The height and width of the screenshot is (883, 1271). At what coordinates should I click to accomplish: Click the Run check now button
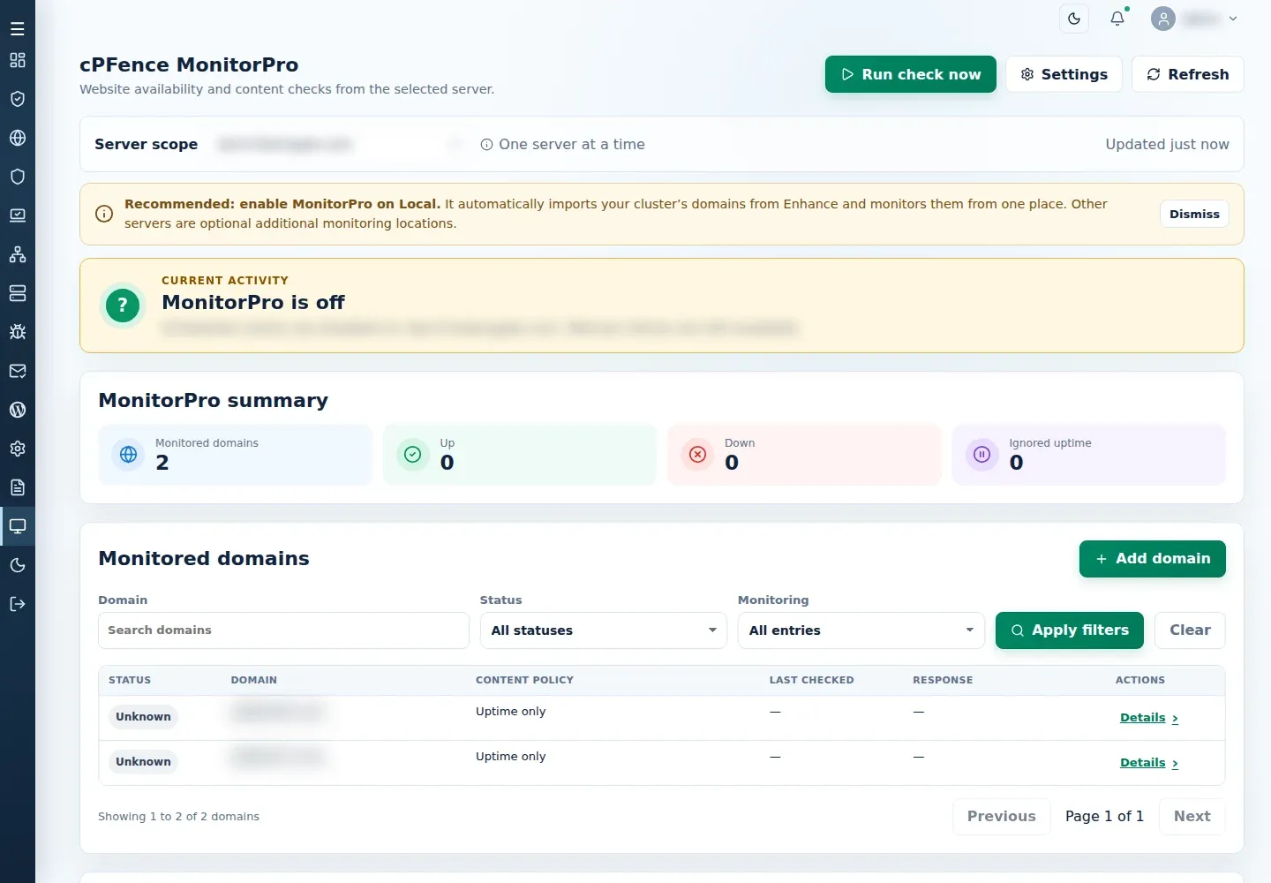911,74
